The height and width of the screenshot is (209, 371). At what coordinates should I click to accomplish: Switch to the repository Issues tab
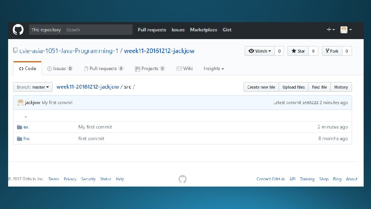point(60,69)
